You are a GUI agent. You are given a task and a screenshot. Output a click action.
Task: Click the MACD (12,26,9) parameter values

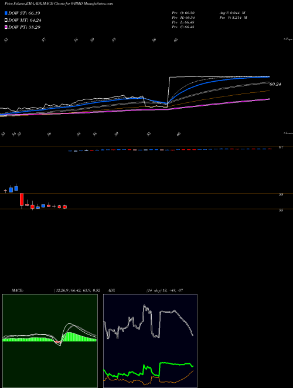tap(77, 290)
